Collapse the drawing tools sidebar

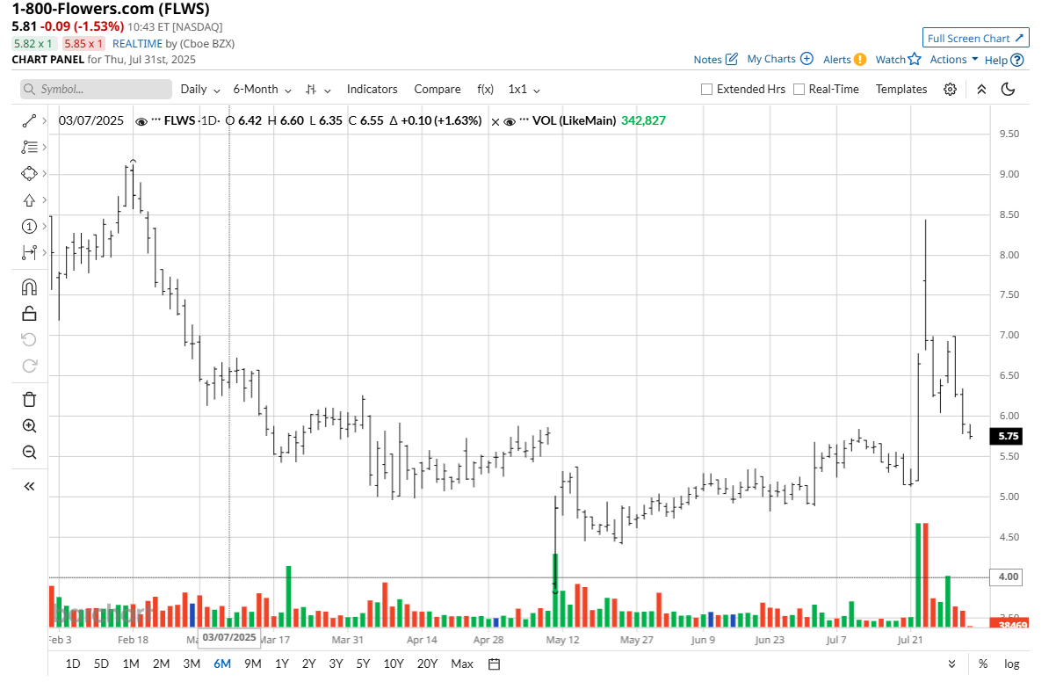[x=29, y=486]
